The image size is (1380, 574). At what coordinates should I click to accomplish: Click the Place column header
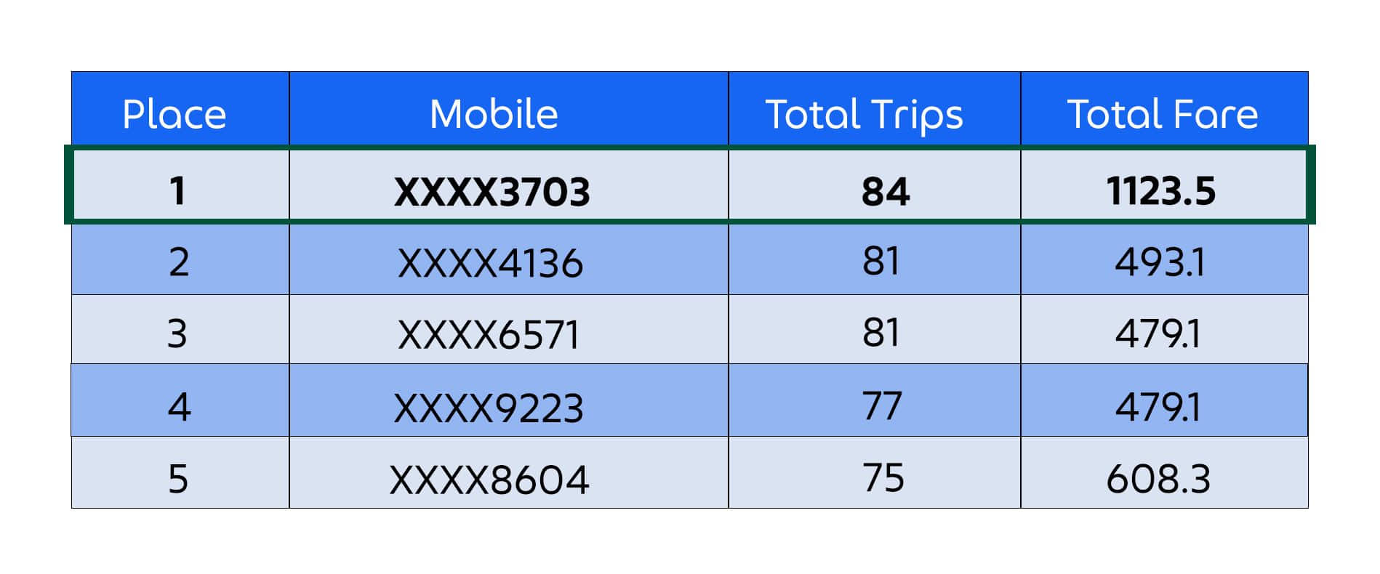point(180,109)
